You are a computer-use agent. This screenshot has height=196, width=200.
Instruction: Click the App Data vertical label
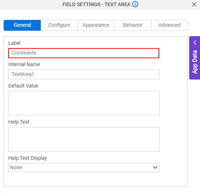click(195, 62)
